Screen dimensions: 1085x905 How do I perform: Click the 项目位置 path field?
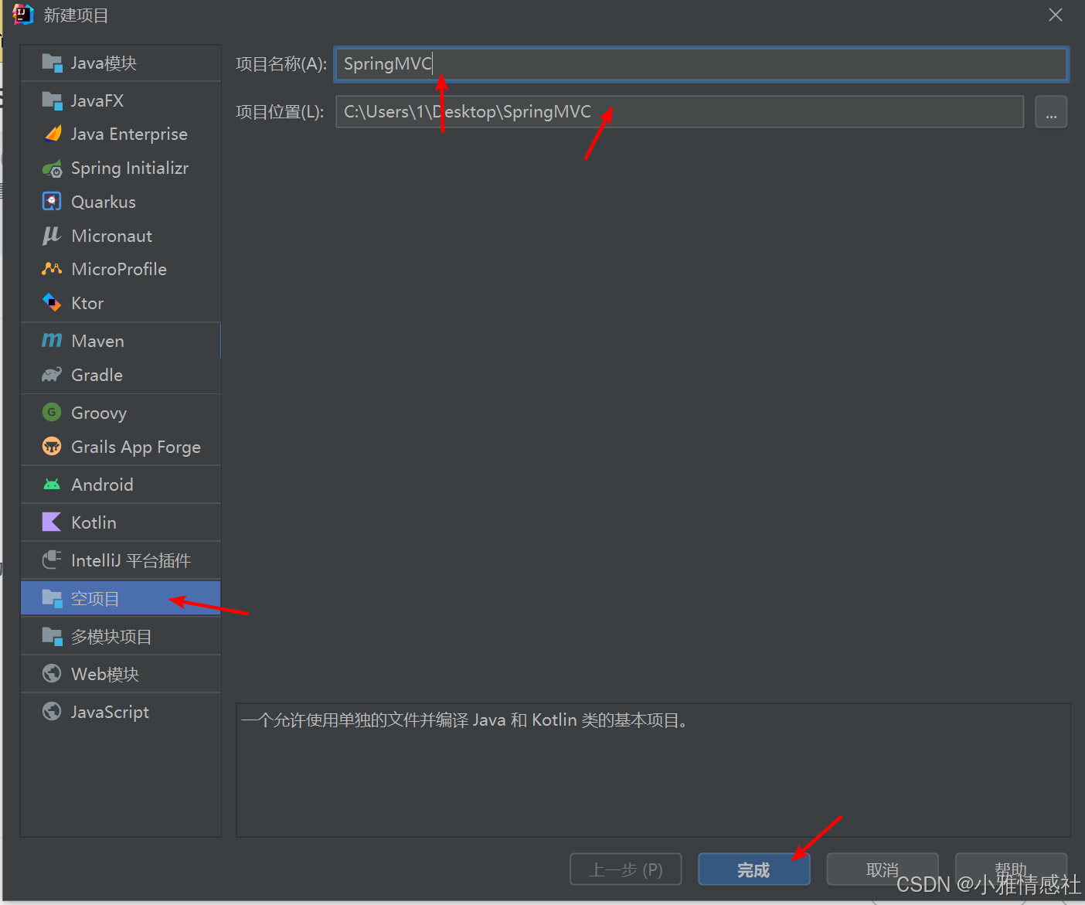[680, 112]
